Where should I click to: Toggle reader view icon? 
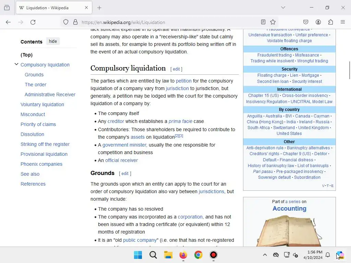[x=263, y=22]
